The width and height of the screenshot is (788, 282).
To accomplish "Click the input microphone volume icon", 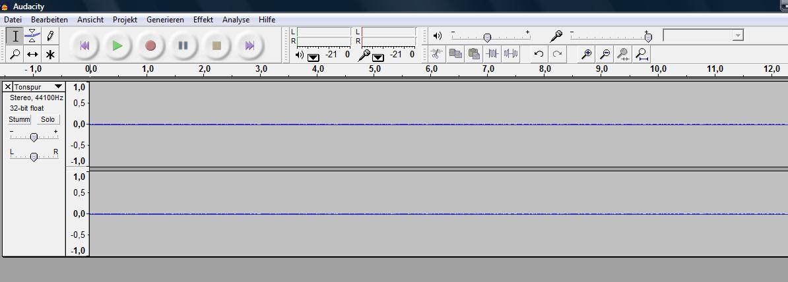I will tap(556, 36).
